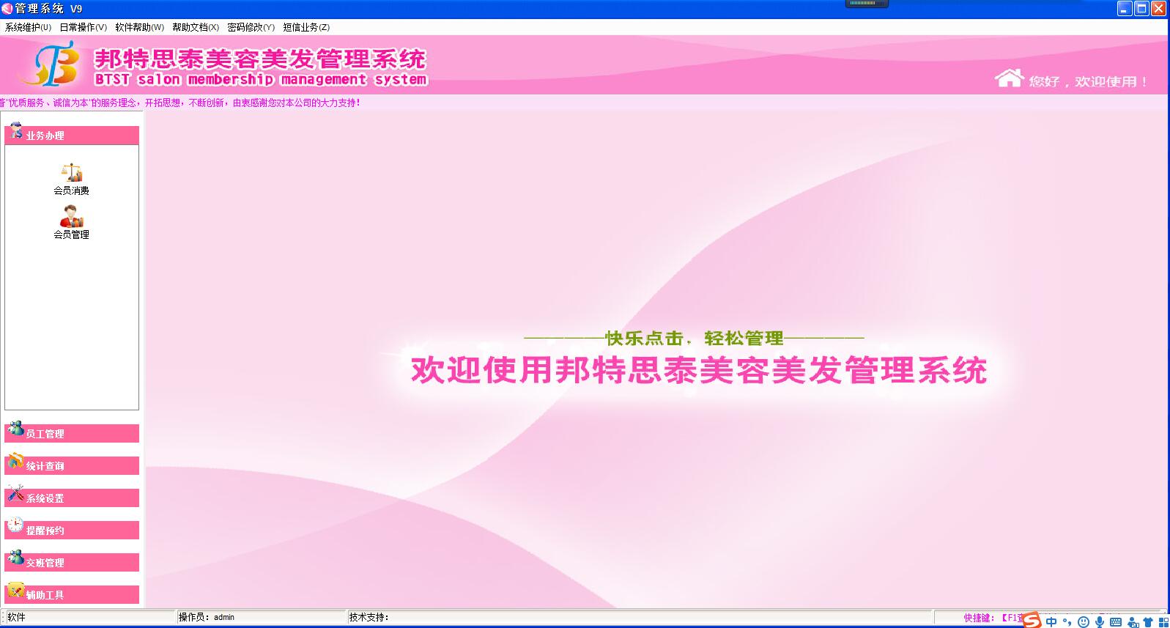Expand the 交班管理 sidebar section
This screenshot has height=628, width=1170.
coord(72,562)
